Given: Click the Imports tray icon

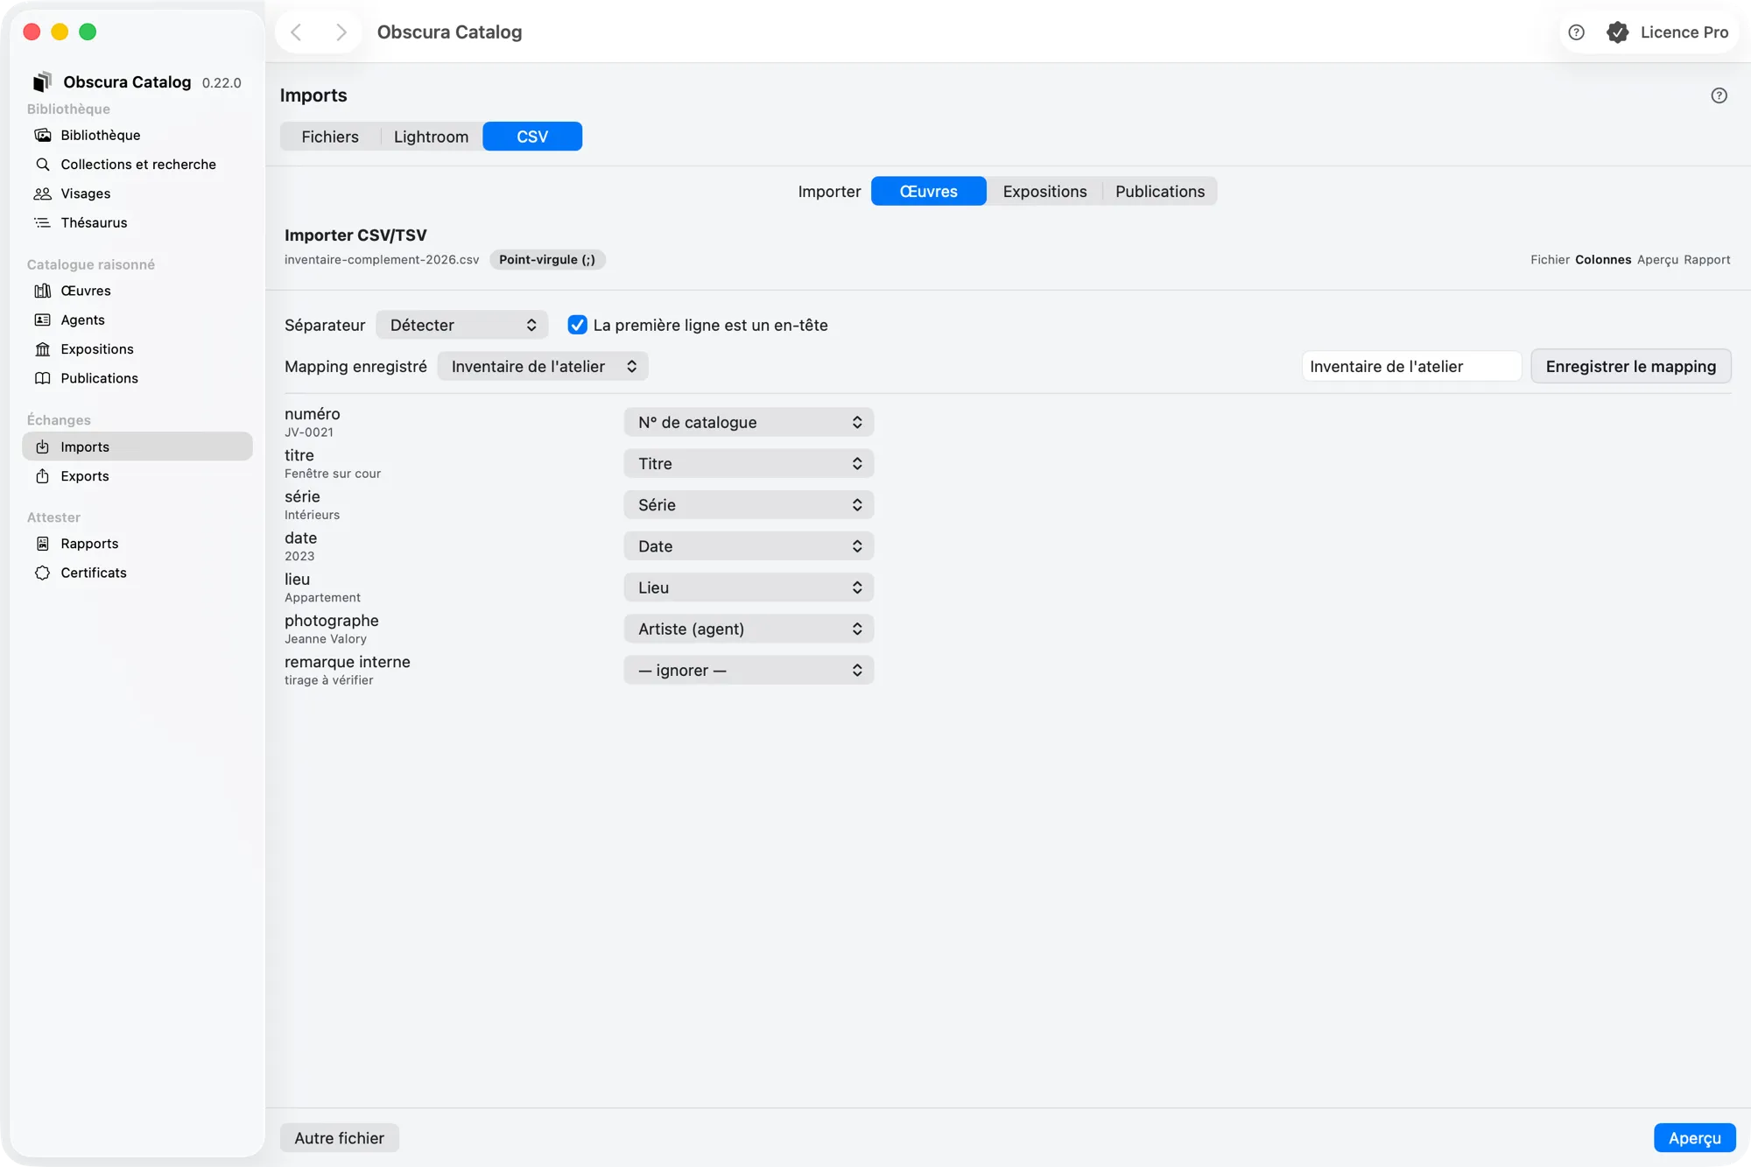Looking at the screenshot, I should click(x=42, y=446).
